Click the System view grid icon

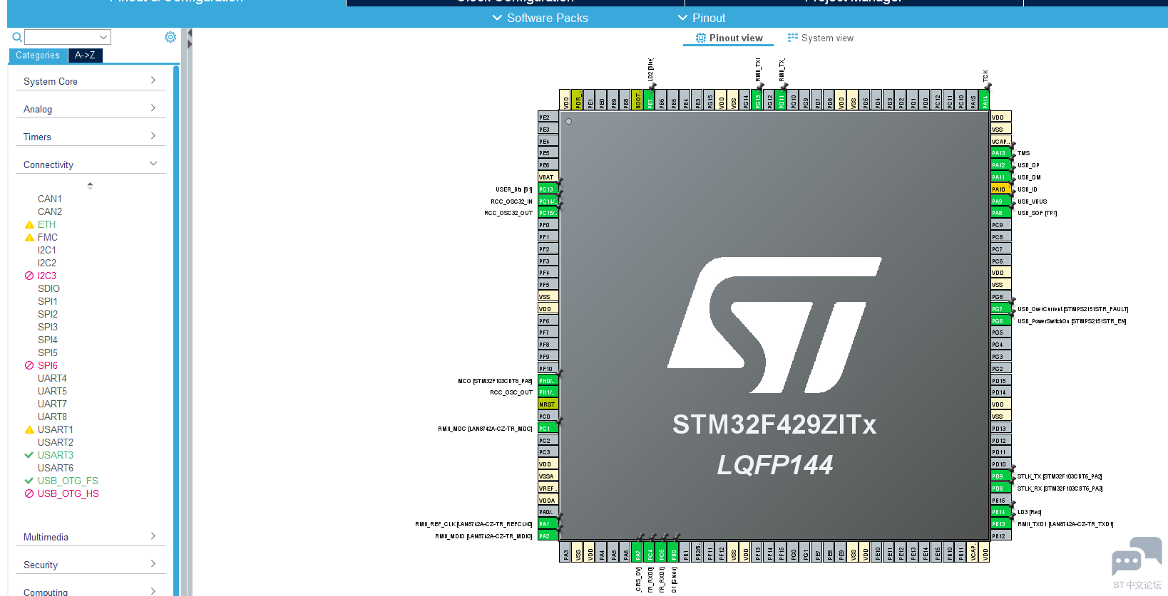(792, 38)
